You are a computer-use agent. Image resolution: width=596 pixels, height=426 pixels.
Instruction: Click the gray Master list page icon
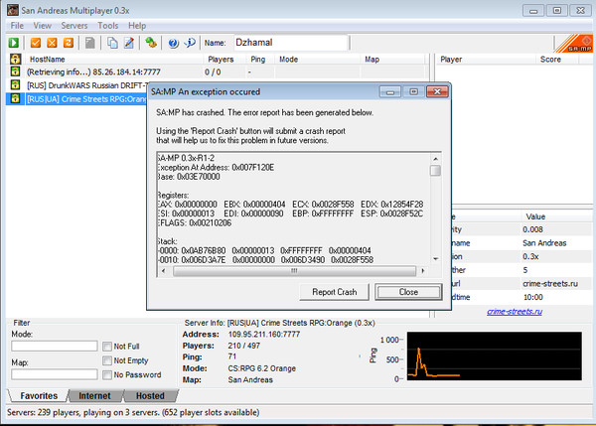(89, 43)
